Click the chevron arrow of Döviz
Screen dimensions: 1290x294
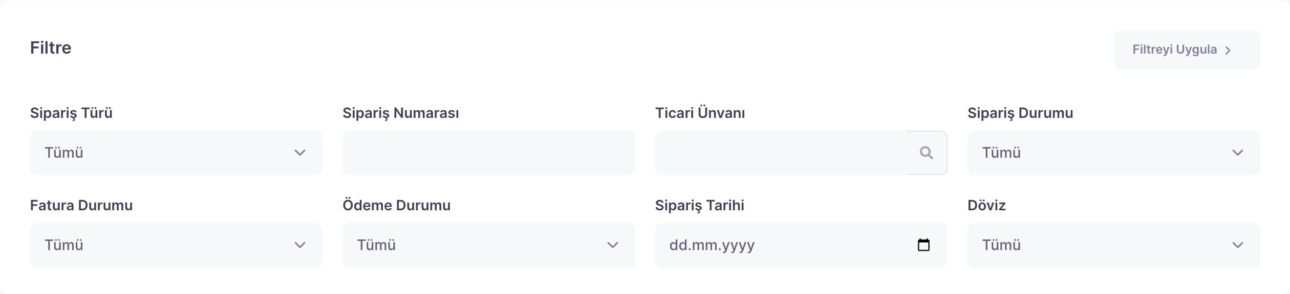(1237, 245)
